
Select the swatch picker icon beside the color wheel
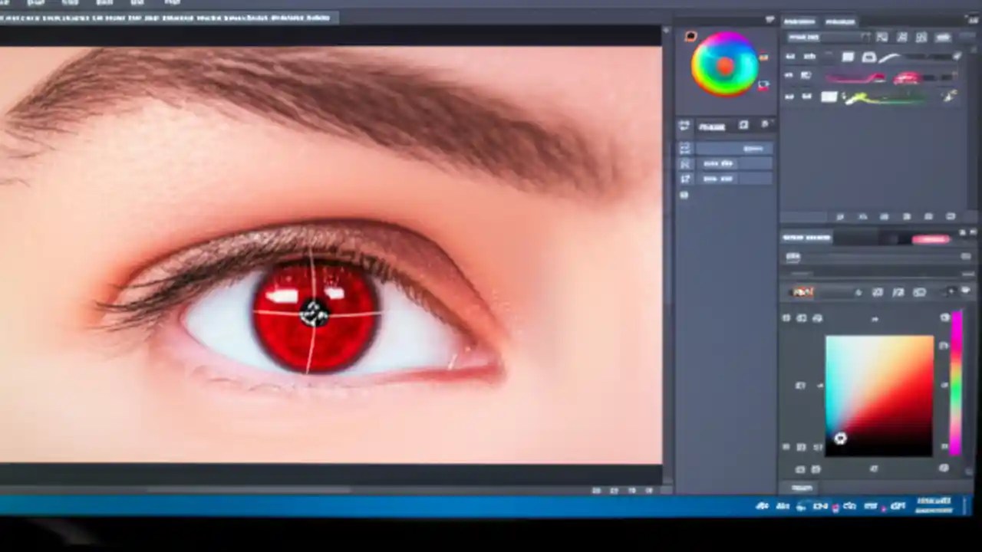[x=763, y=58]
